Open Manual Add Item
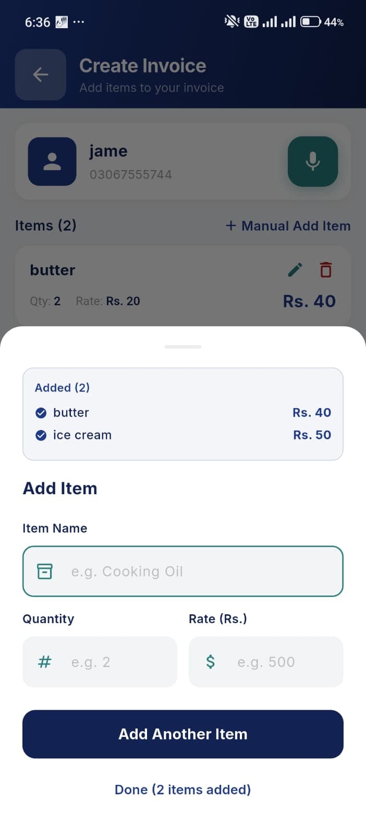 pos(287,225)
